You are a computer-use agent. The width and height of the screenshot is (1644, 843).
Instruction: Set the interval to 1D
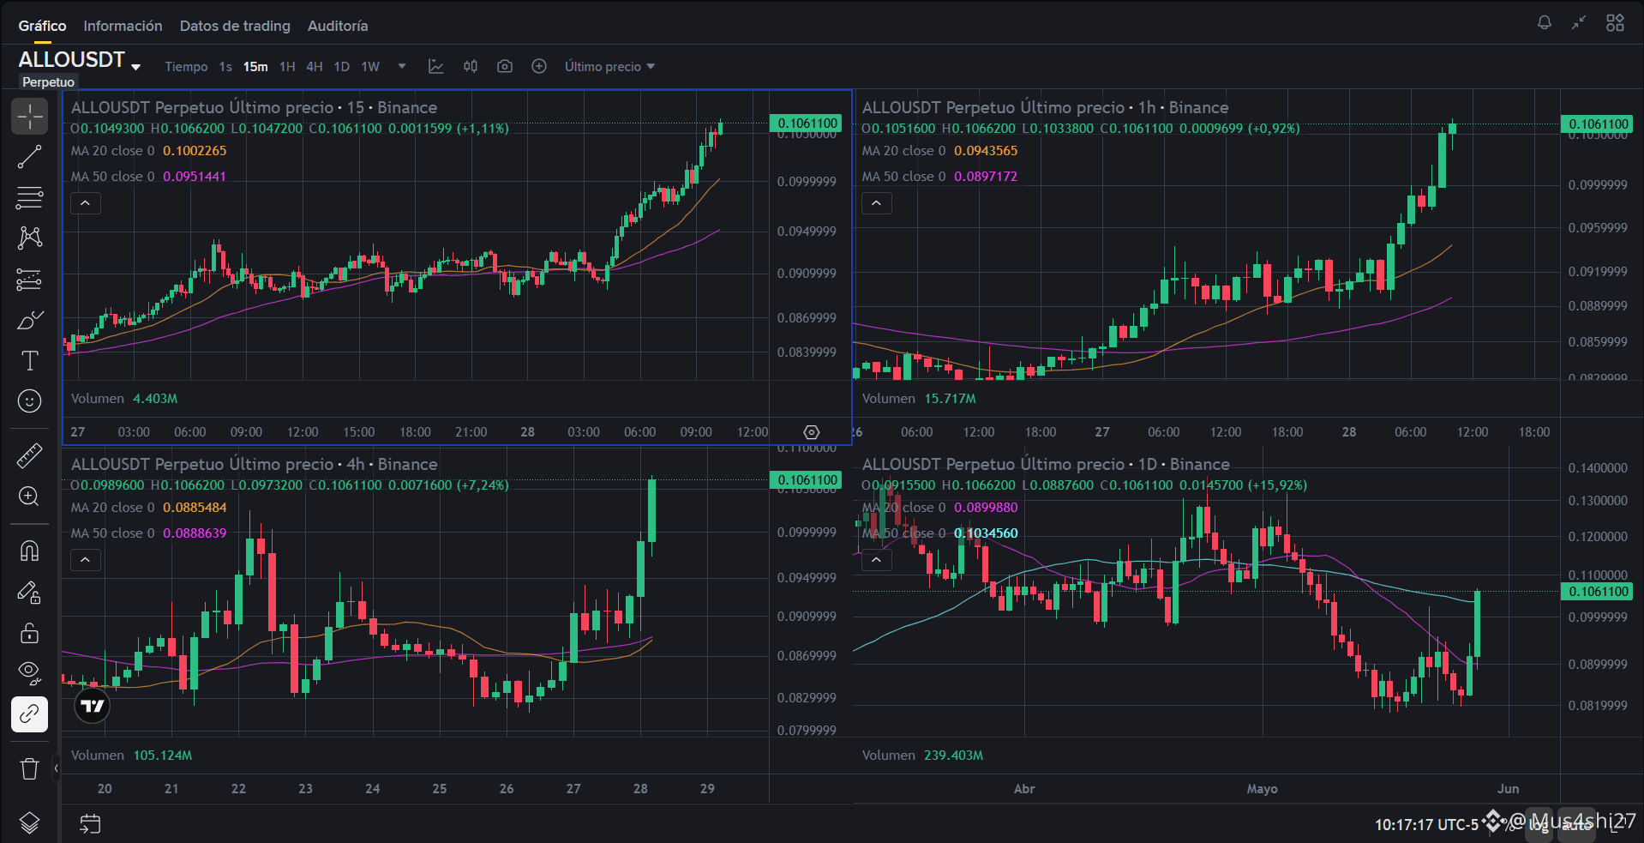342,66
